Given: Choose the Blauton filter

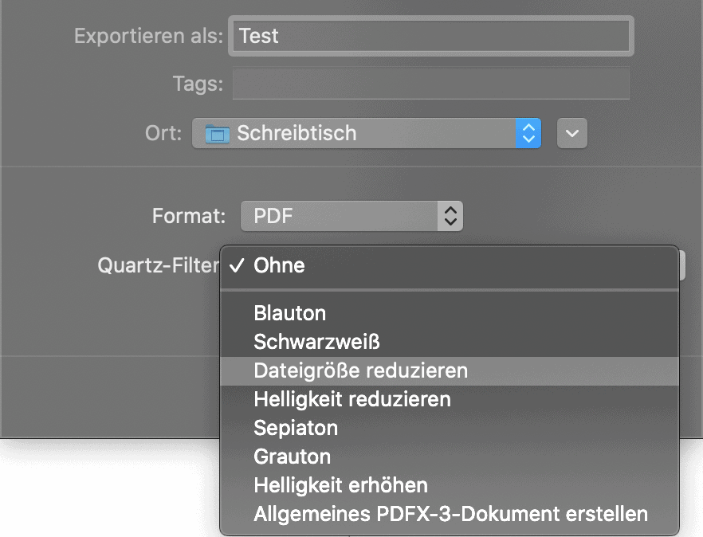Looking at the screenshot, I should [x=289, y=312].
